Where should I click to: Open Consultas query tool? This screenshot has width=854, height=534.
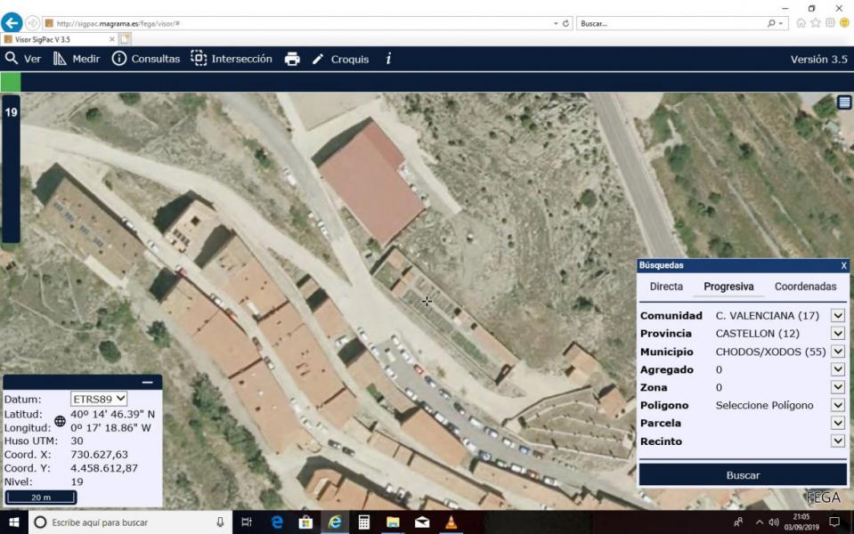(x=146, y=59)
